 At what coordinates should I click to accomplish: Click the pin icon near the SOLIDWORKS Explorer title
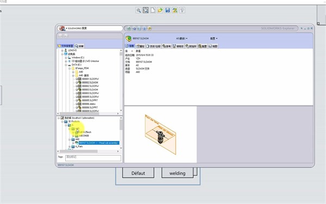302,28
